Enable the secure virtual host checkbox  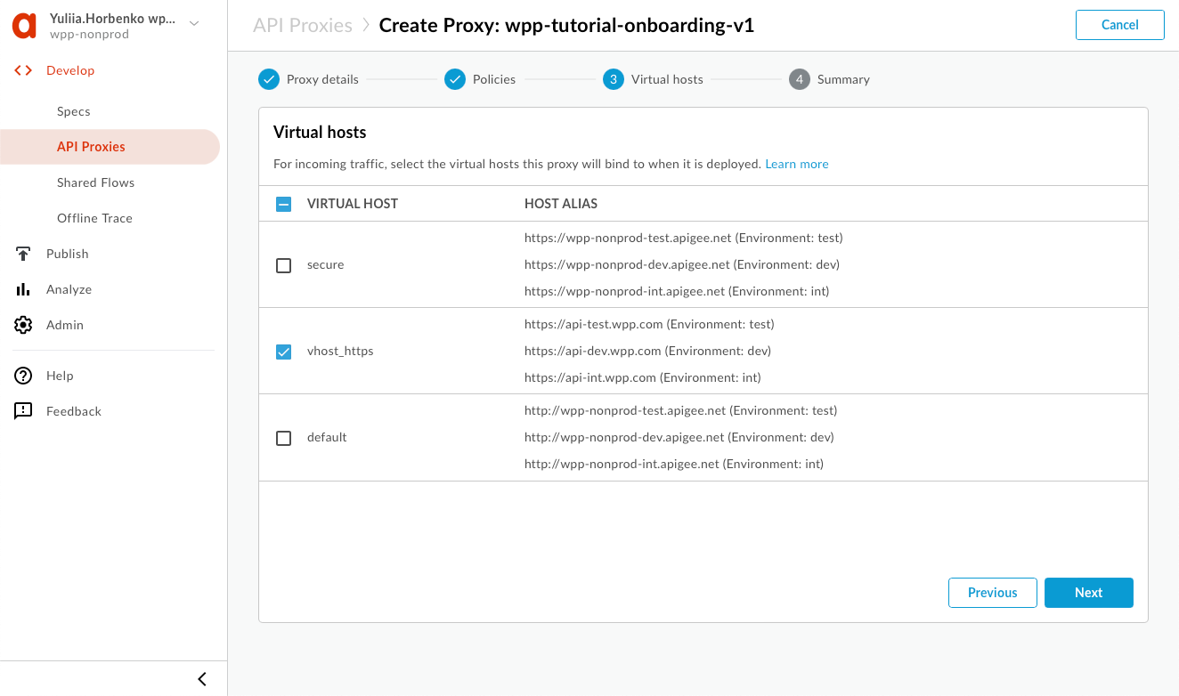(x=283, y=265)
